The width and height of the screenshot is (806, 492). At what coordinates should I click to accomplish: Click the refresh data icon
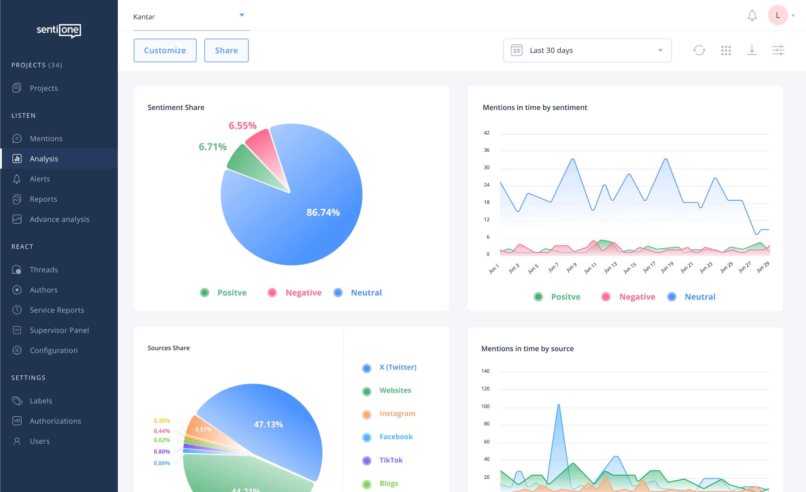click(699, 50)
